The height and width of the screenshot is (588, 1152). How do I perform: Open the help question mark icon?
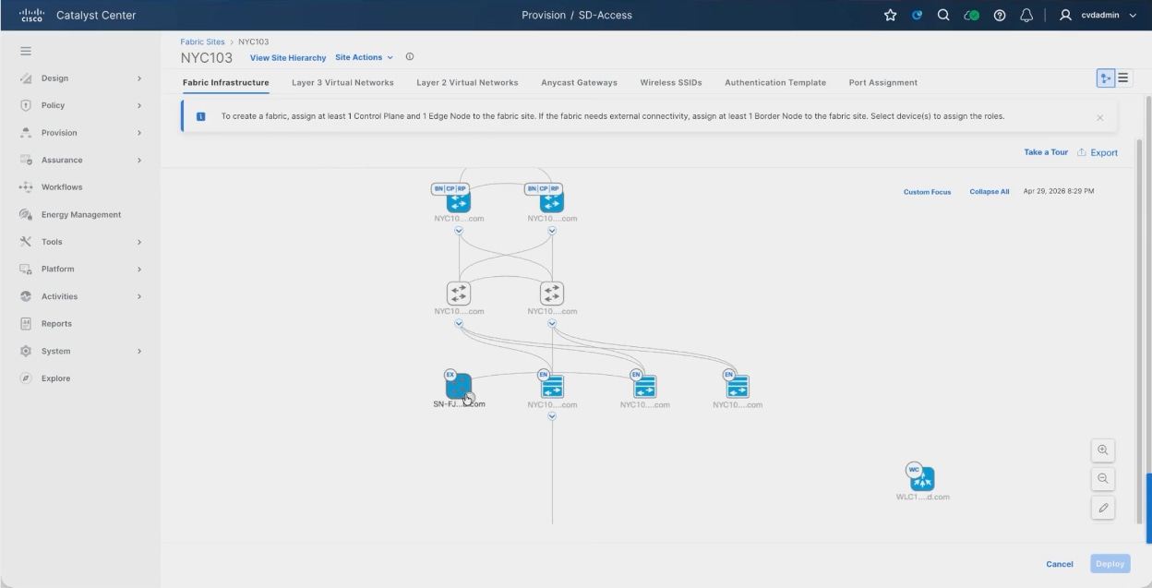coord(1000,15)
